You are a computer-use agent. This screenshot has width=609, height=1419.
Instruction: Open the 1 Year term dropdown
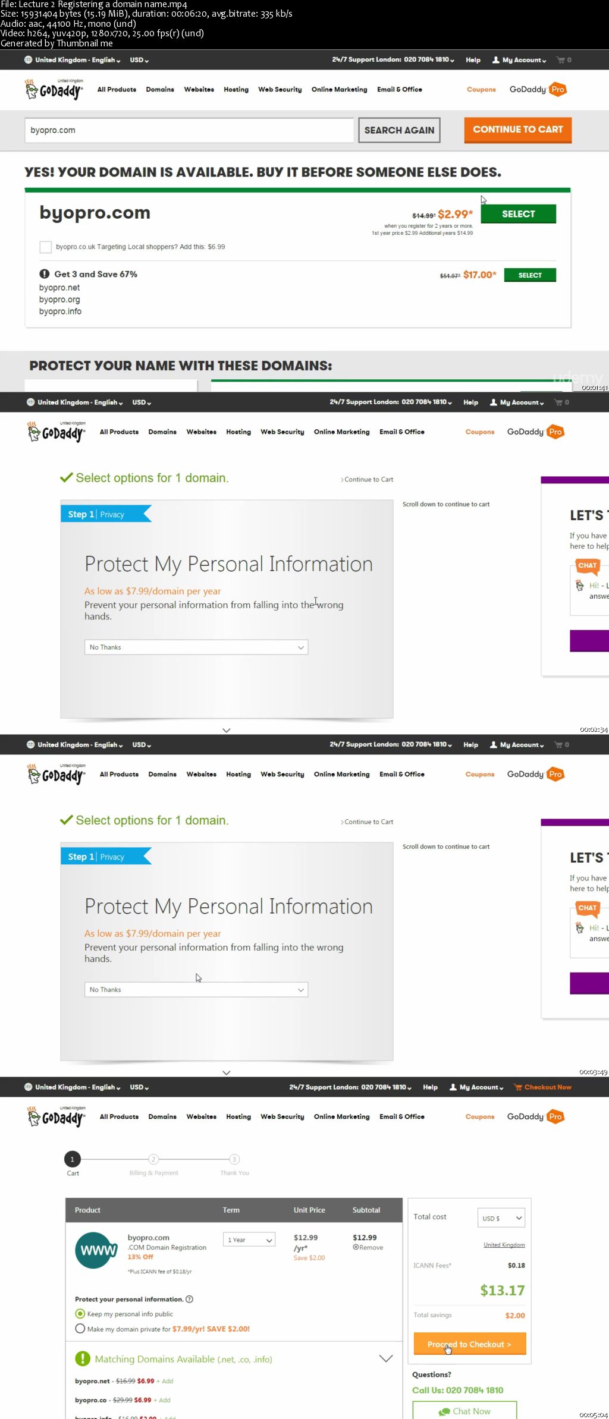249,1239
